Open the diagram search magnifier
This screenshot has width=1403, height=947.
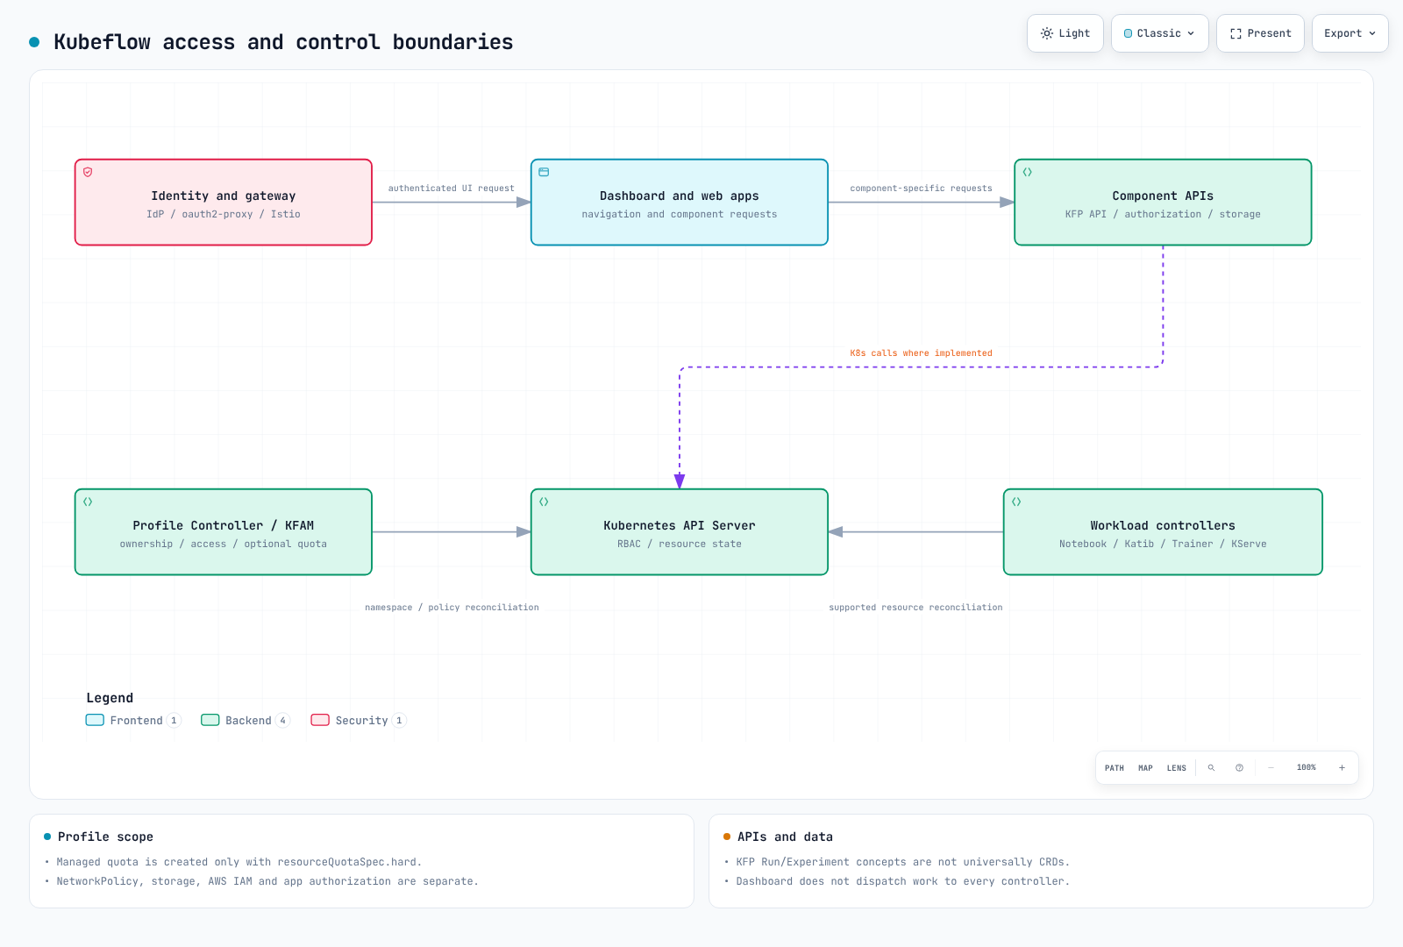coord(1211,767)
